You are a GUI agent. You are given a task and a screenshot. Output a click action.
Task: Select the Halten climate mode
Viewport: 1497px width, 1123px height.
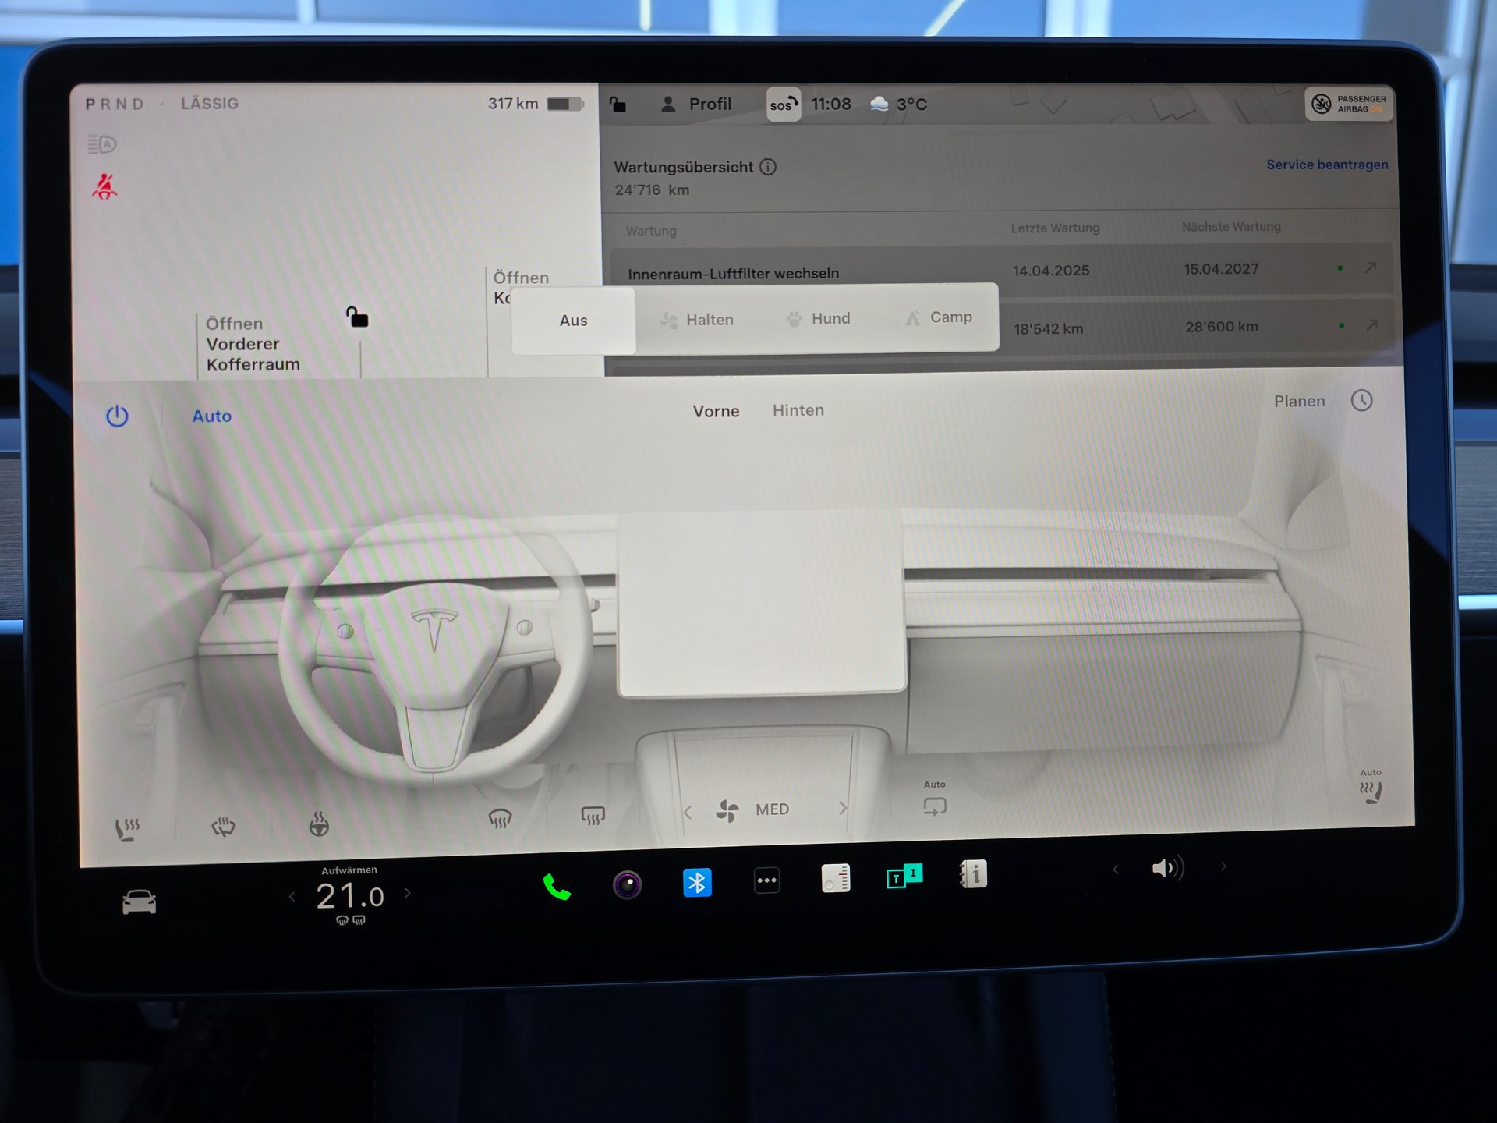(x=697, y=320)
